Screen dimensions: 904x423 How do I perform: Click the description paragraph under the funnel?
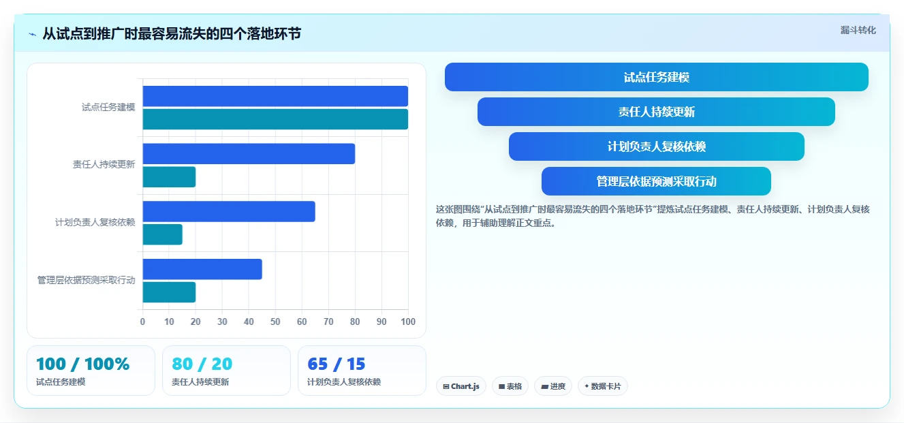click(653, 216)
